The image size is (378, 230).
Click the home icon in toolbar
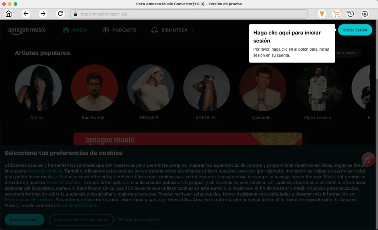pos(9,14)
